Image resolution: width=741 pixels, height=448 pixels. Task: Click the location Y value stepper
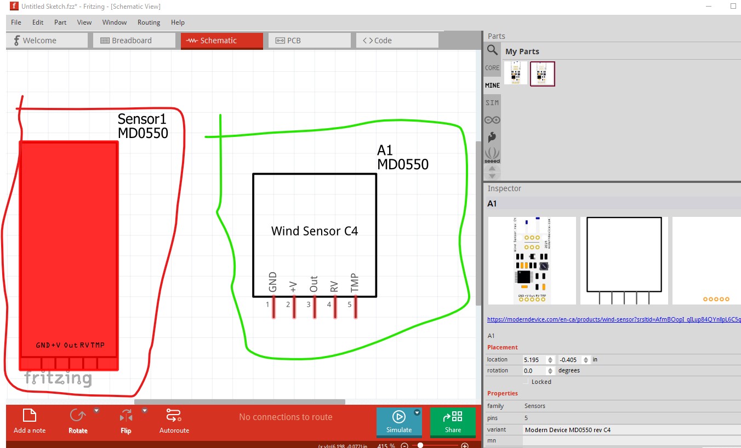pos(586,360)
